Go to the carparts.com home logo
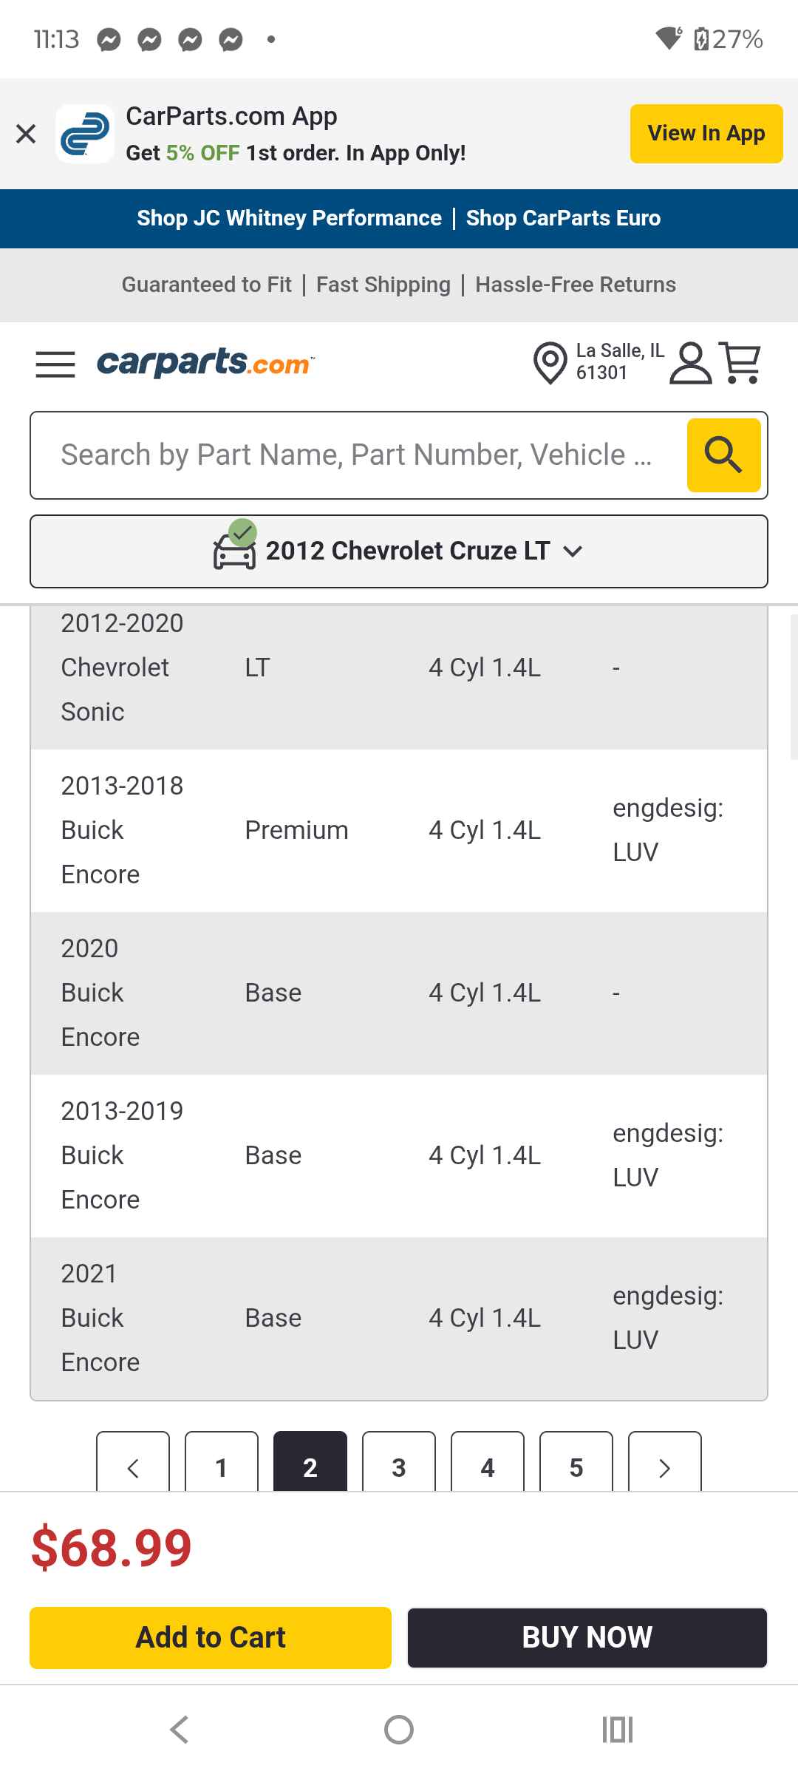 [205, 363]
